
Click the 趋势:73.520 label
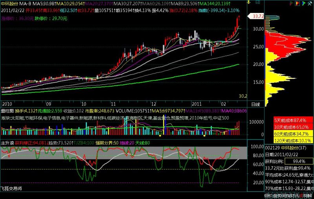61,143
